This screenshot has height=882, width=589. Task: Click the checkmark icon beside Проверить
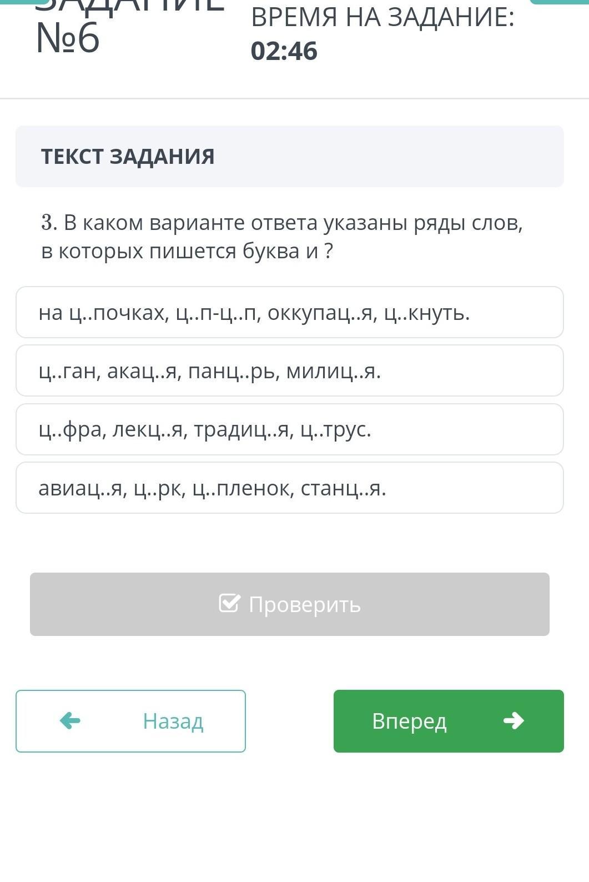click(230, 603)
